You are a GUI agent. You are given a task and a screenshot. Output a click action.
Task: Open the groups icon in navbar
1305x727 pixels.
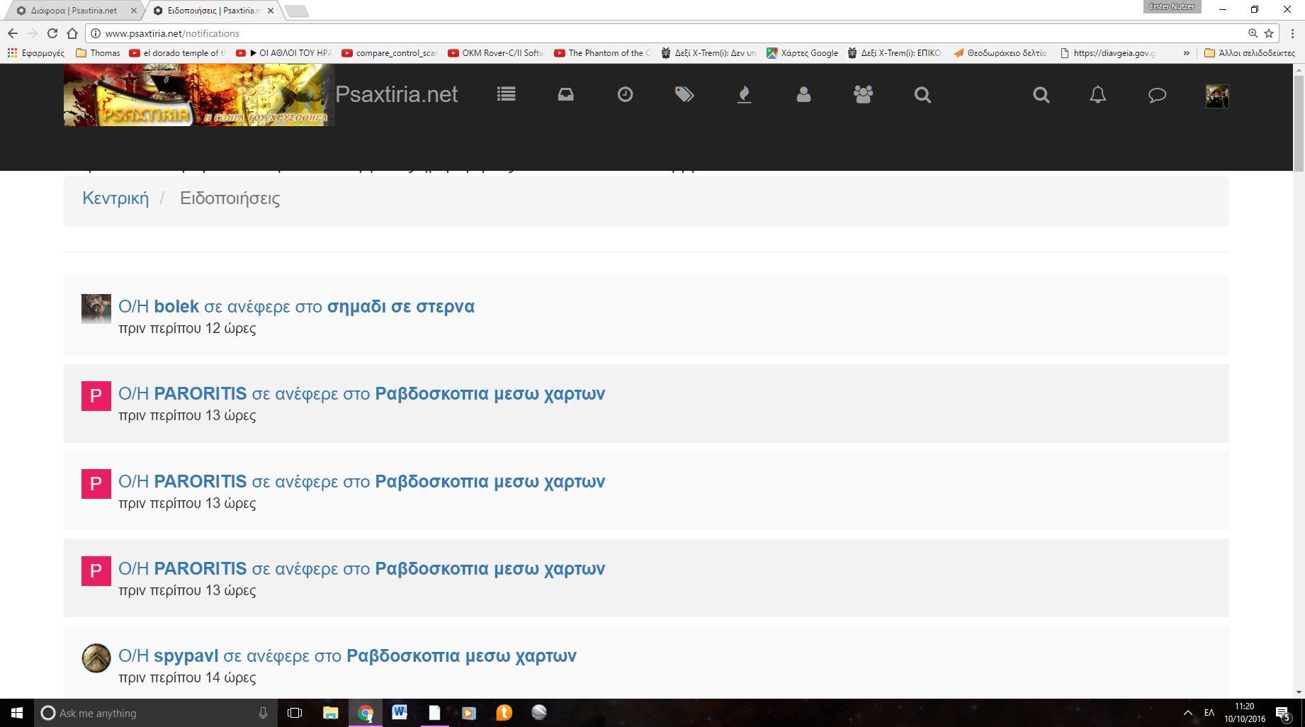click(x=863, y=94)
